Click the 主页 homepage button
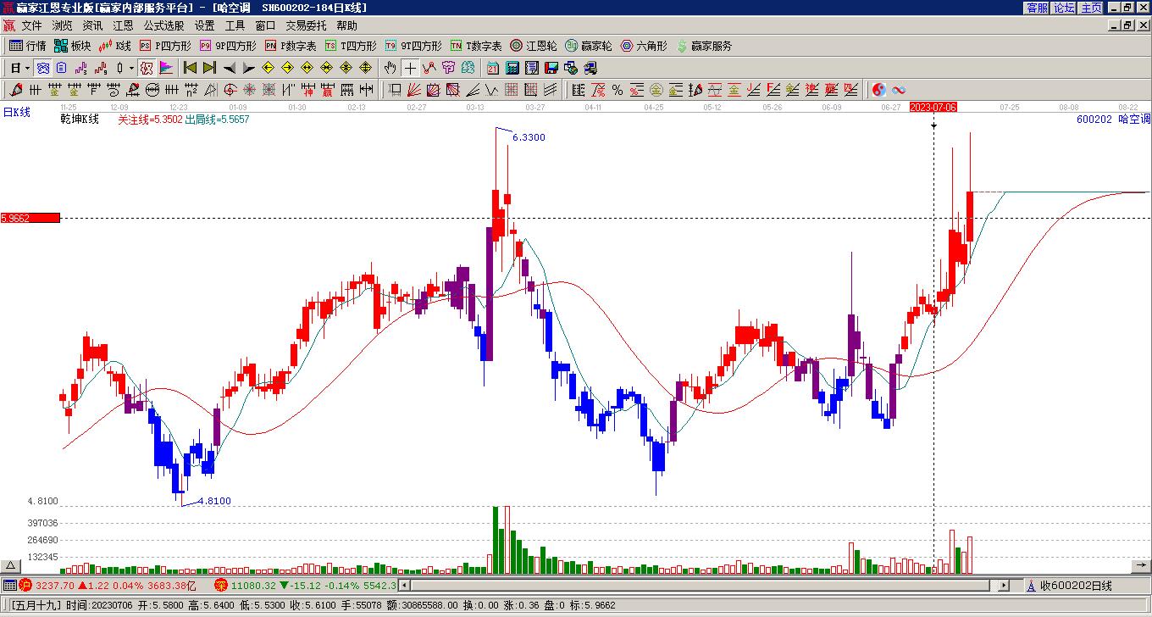Image resolution: width=1152 pixels, height=617 pixels. pos(1092,8)
